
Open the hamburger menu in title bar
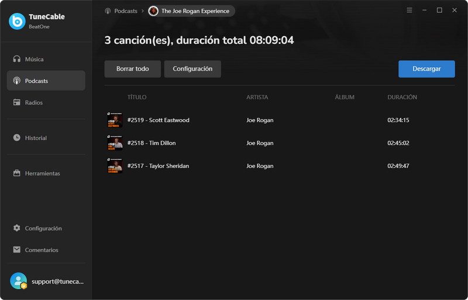point(409,10)
